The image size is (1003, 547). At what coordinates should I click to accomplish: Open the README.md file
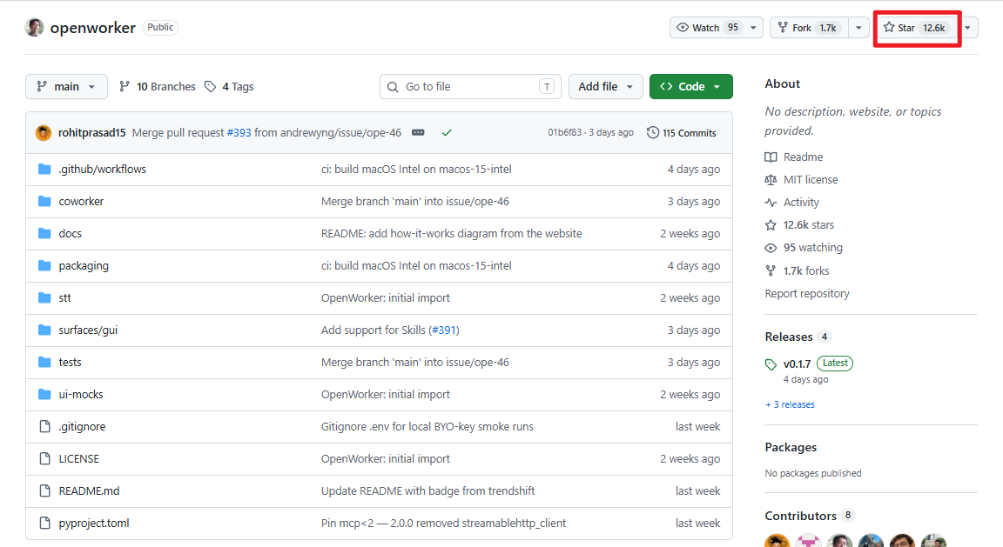click(x=89, y=490)
